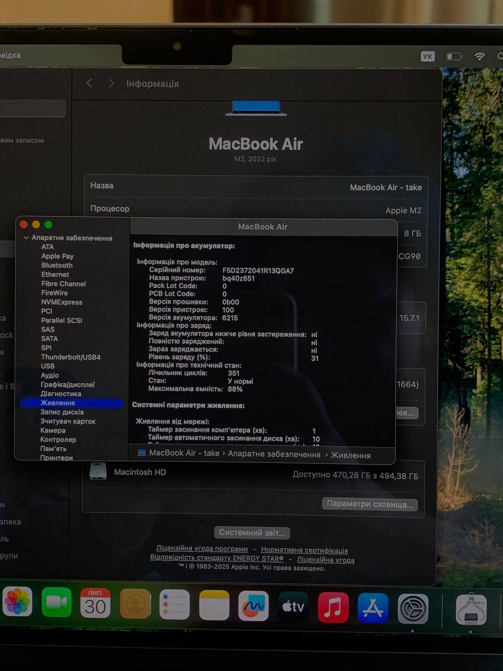Open Apple TV app in Dock
The height and width of the screenshot is (671, 503).
coord(293,607)
